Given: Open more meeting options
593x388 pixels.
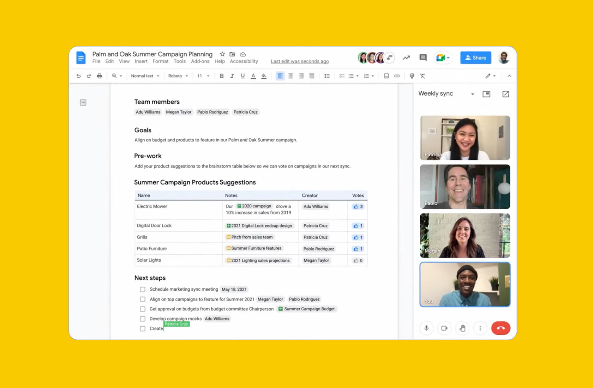Looking at the screenshot, I should [480, 328].
